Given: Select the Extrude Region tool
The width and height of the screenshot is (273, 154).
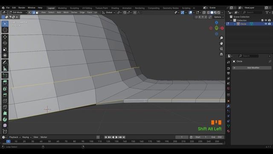Looking at the screenshot, I should [x=5, y=83].
